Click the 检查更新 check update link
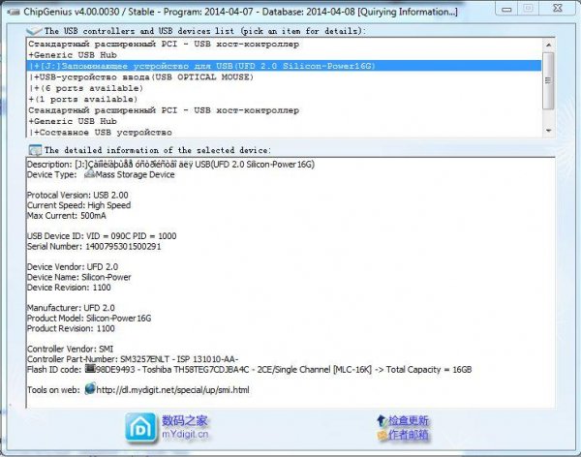The height and width of the screenshot is (457, 581). click(x=409, y=420)
